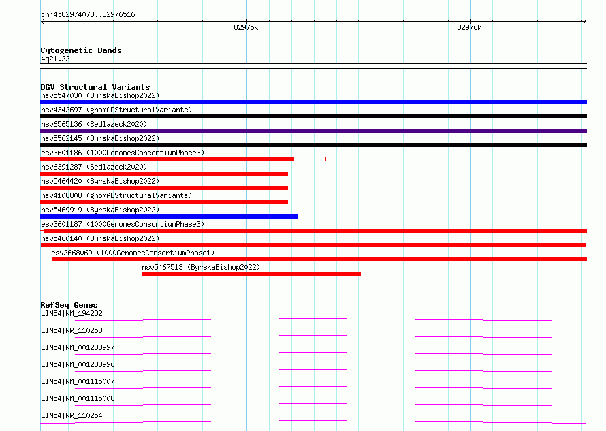
Task: Click the magenta line of LIN54|NM_001288996
Action: 313,370
